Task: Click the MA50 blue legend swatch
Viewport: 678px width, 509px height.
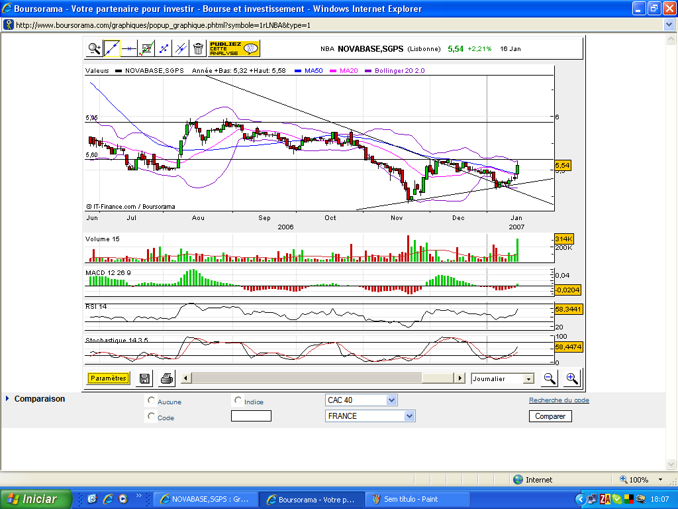Action: pos(297,70)
